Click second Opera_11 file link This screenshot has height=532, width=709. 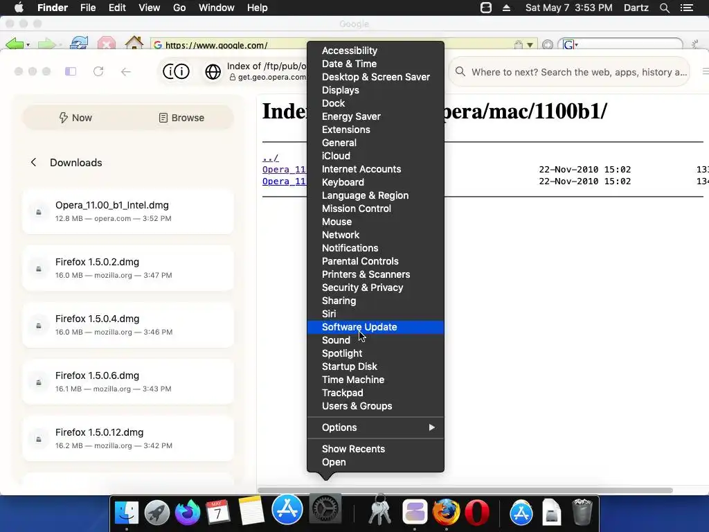(x=285, y=181)
